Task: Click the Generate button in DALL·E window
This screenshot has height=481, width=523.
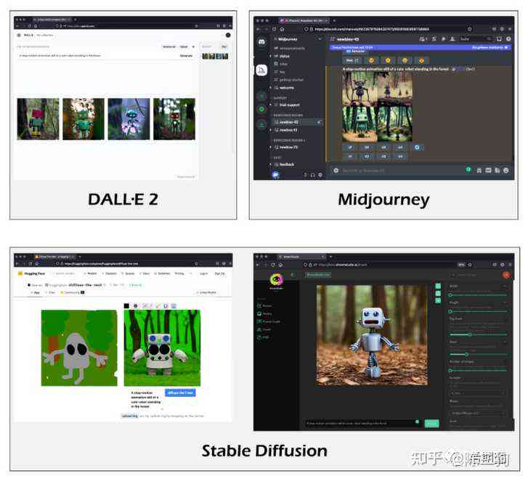Action: point(186,56)
